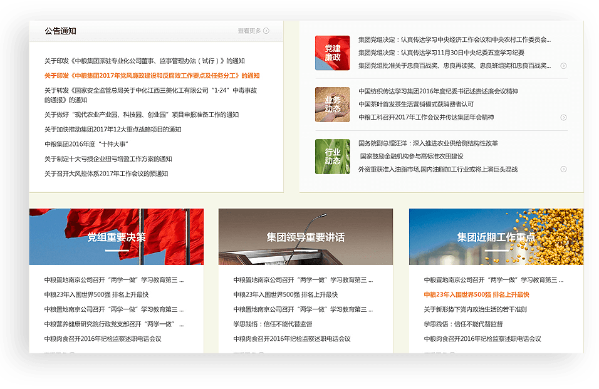Click the 行业动态 green category icon
Viewport: 599px width, 389px height.
pos(332,156)
